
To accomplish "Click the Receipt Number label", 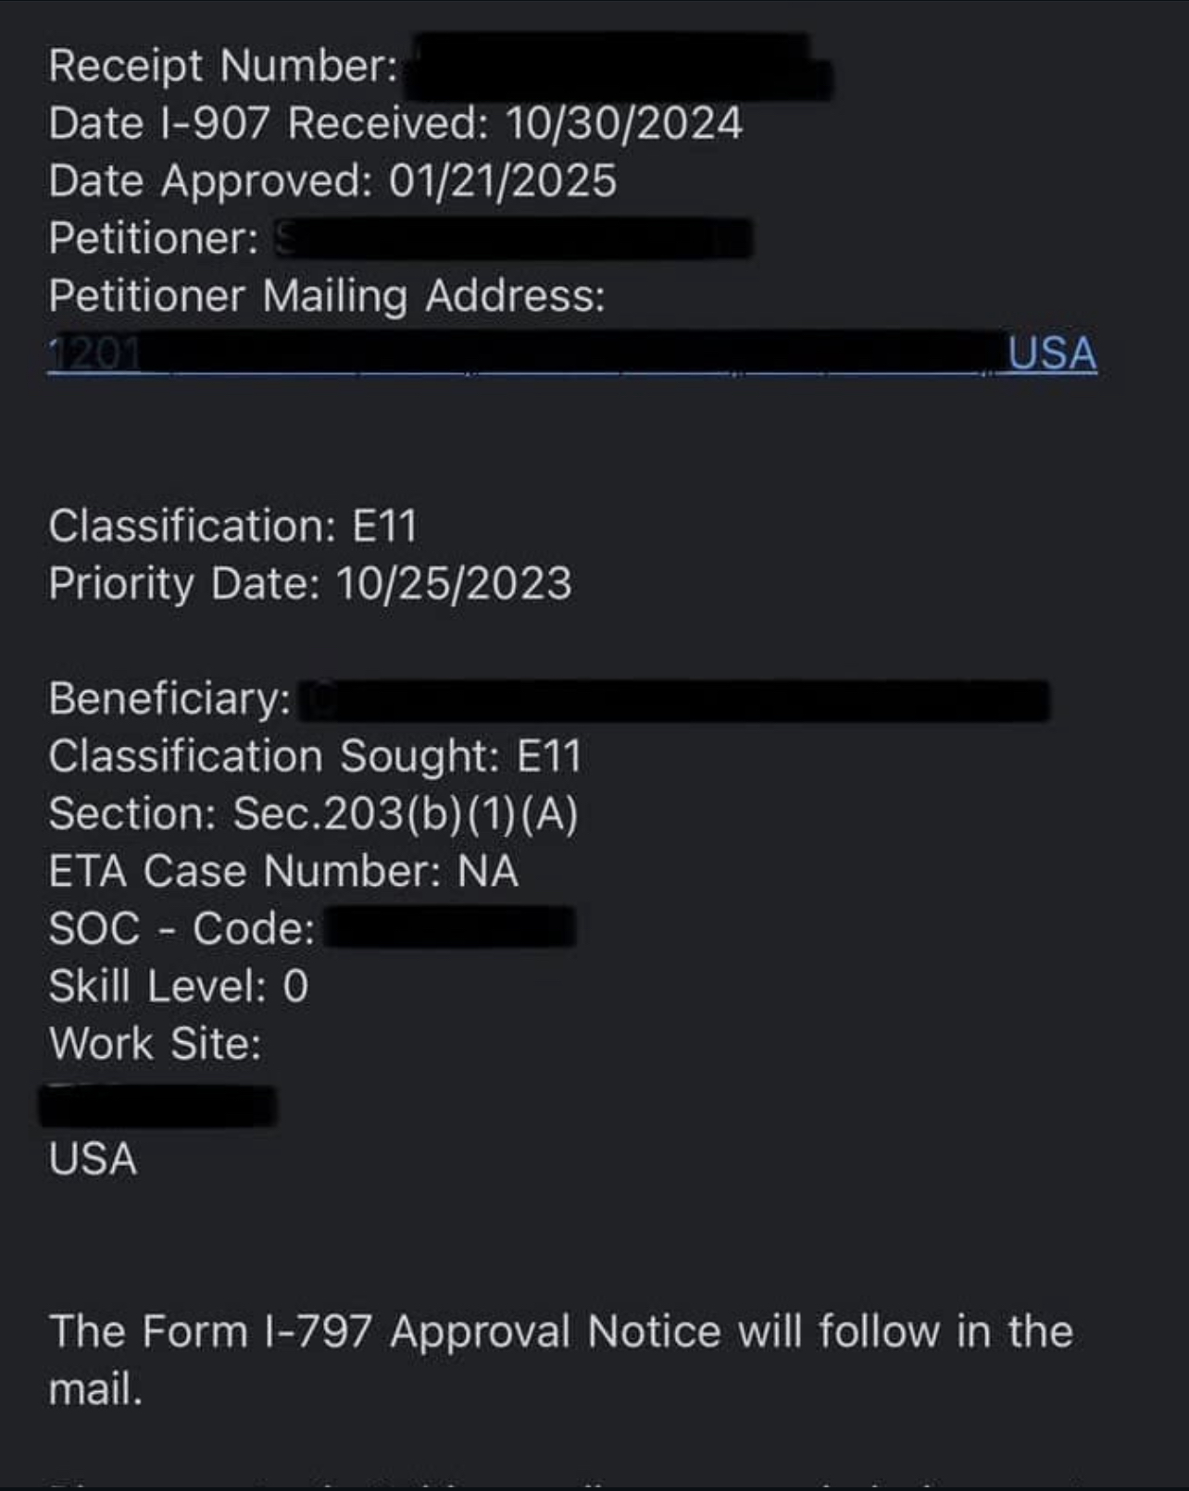I will (x=223, y=66).
